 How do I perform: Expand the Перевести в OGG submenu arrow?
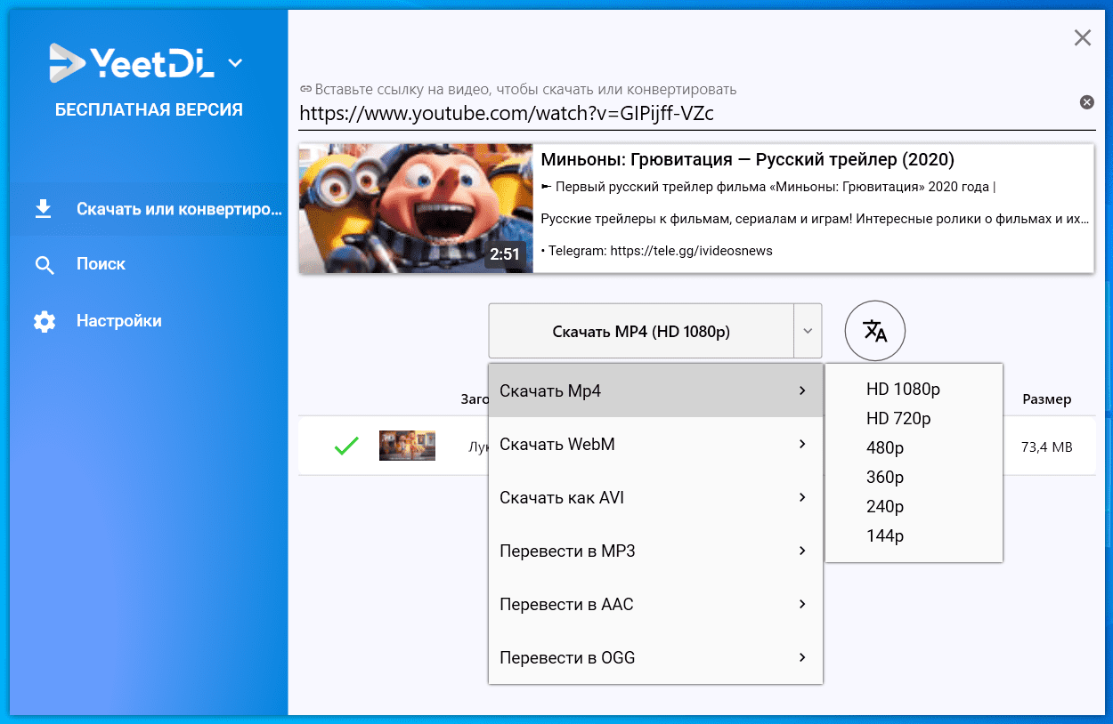coord(802,657)
